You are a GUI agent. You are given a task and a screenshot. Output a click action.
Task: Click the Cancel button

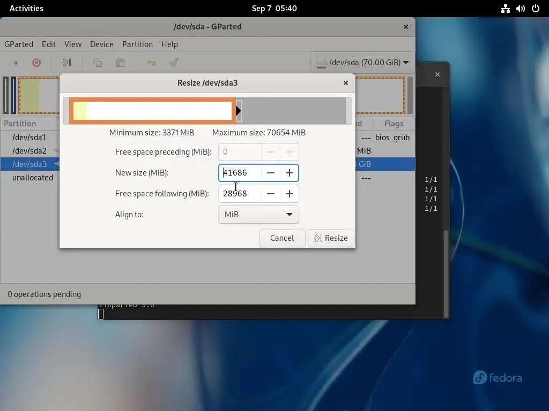[x=282, y=238]
